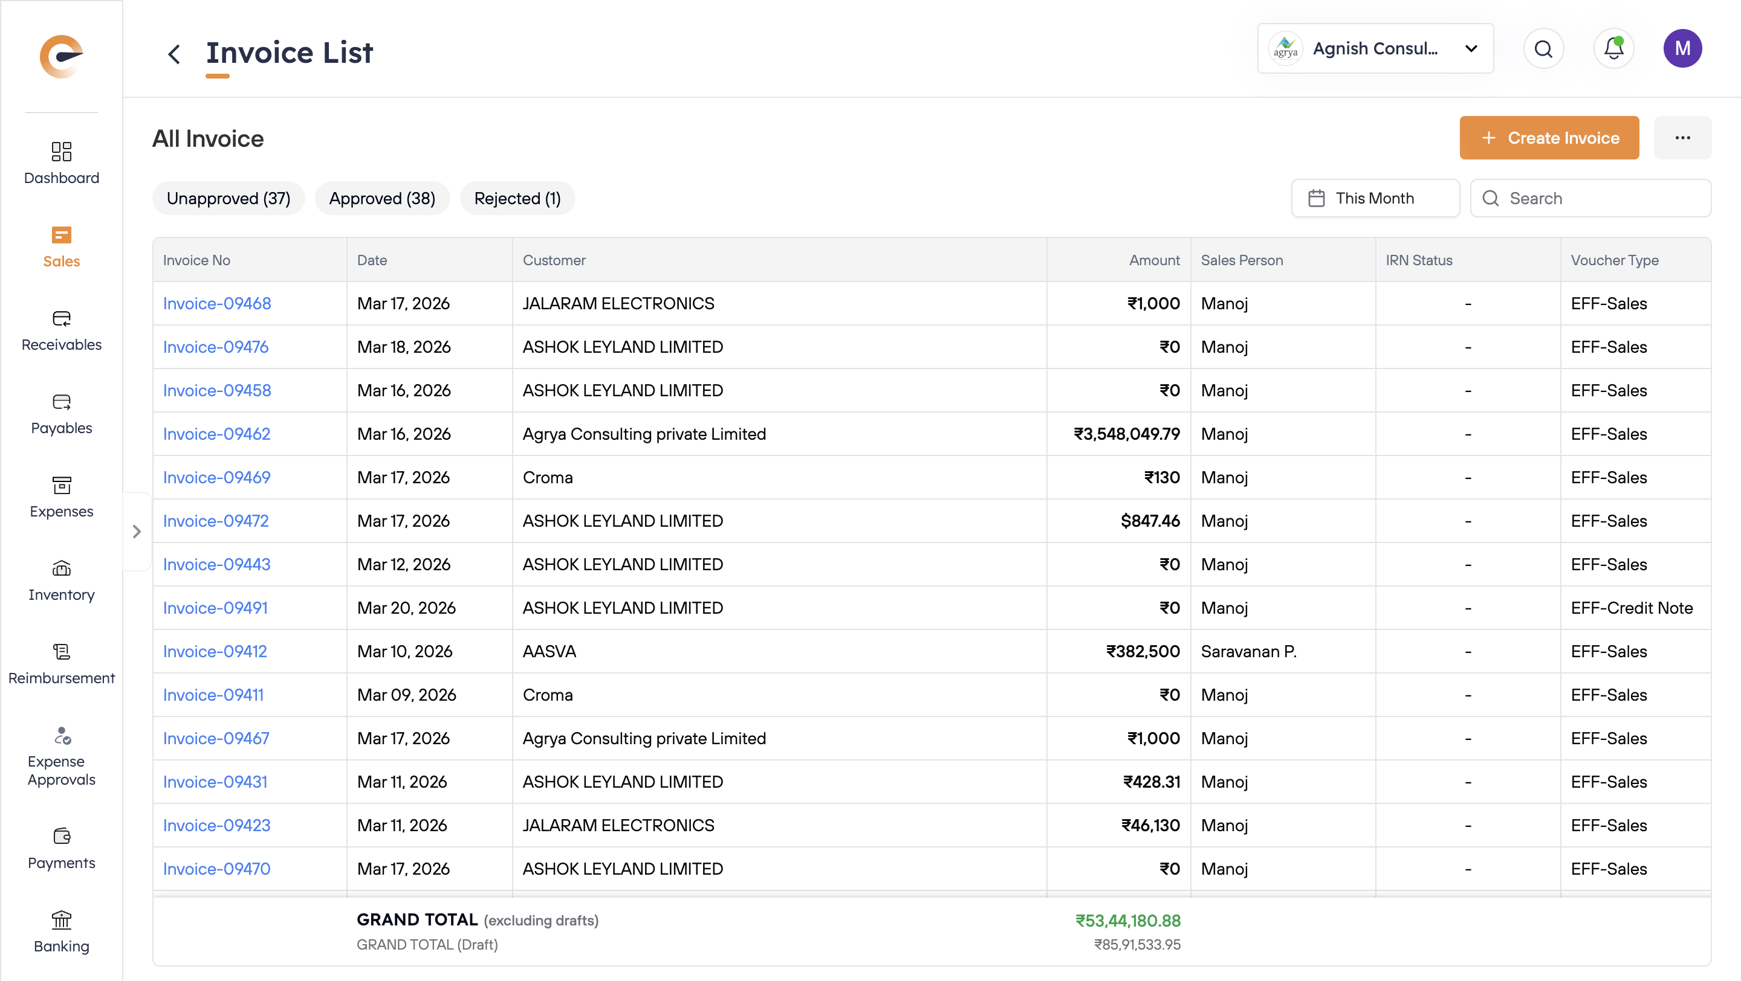Go to Receivables in sidebar

coord(62,331)
